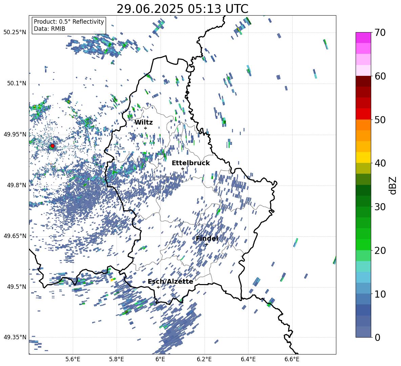Click the 49.8°N latitude label
Image resolution: width=401 pixels, height=366 pixels.
[x=16, y=185]
